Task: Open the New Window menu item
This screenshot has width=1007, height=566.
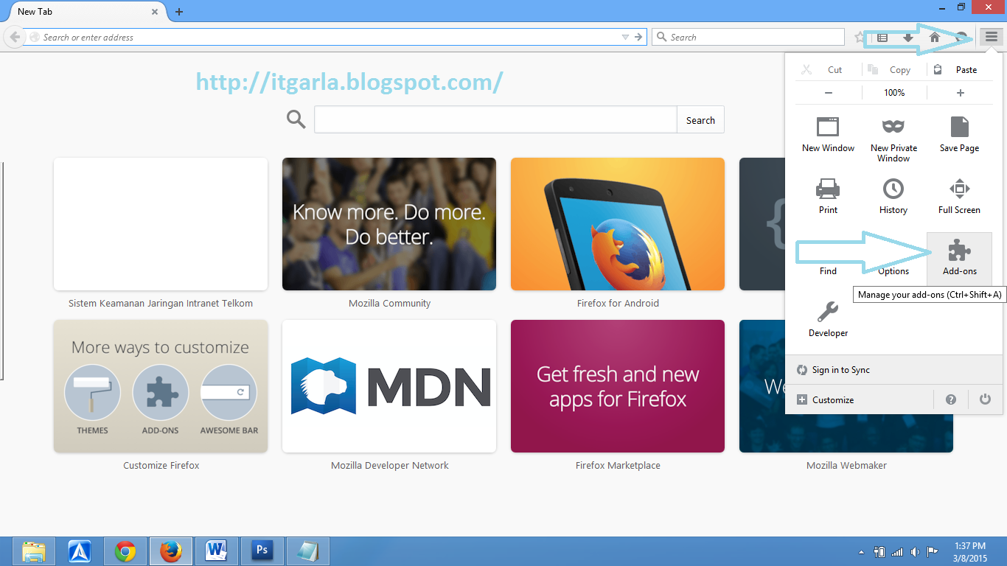Action: point(828,134)
